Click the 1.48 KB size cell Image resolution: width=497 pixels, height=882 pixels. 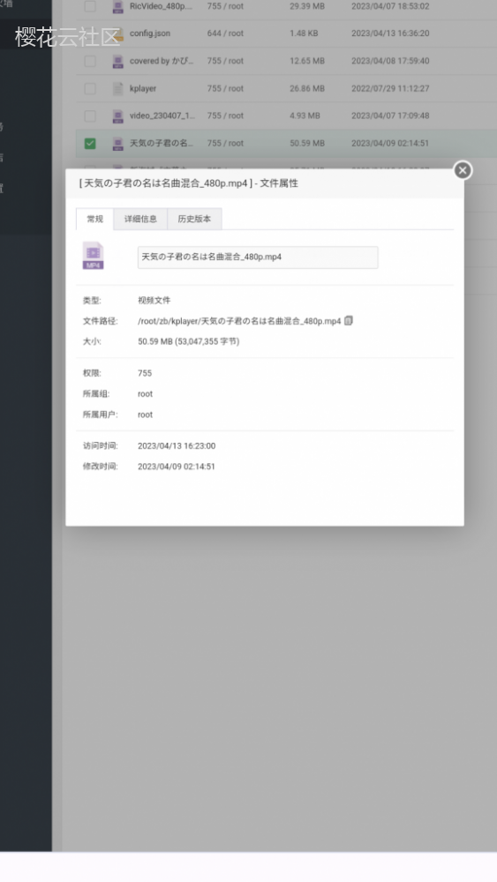click(x=304, y=34)
